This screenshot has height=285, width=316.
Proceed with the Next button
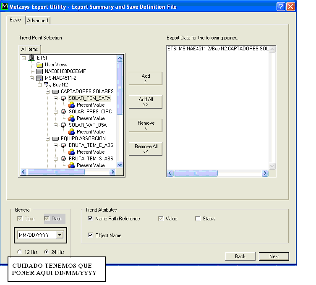click(x=274, y=256)
